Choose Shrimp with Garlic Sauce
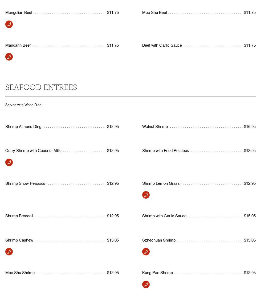This screenshot has height=289, width=257. point(164,216)
